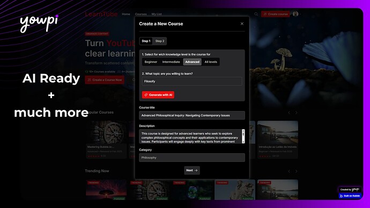Screen dimensions: 370x208
Task: Click the Description text area scrollbar
Action: pyautogui.click(x=243, y=136)
